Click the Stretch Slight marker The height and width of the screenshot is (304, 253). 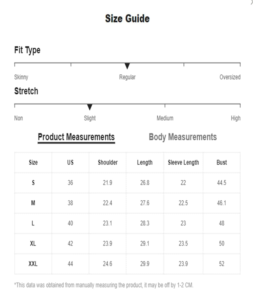click(90, 107)
